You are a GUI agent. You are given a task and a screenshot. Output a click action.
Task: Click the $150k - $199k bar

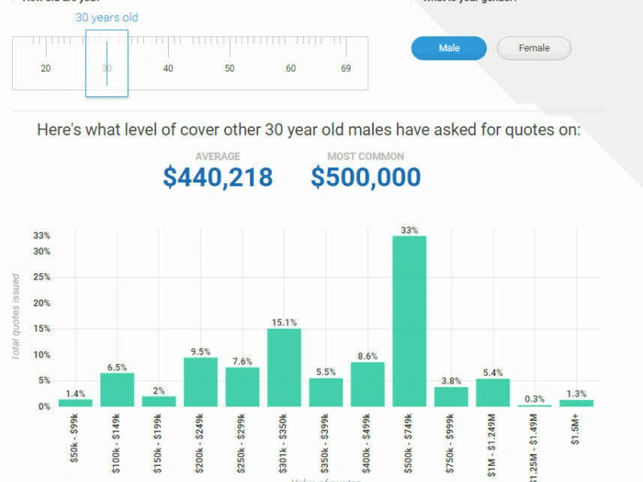click(158, 401)
